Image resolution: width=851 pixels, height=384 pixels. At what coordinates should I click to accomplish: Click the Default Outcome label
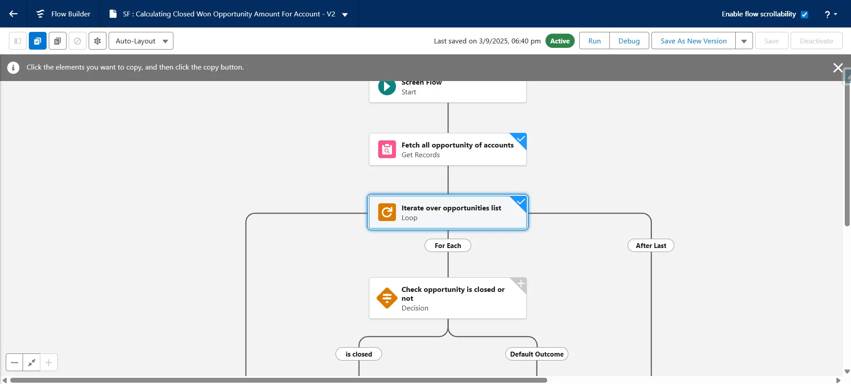(x=537, y=354)
